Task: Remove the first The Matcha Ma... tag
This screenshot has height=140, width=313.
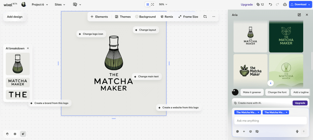Action: [x=258, y=112]
